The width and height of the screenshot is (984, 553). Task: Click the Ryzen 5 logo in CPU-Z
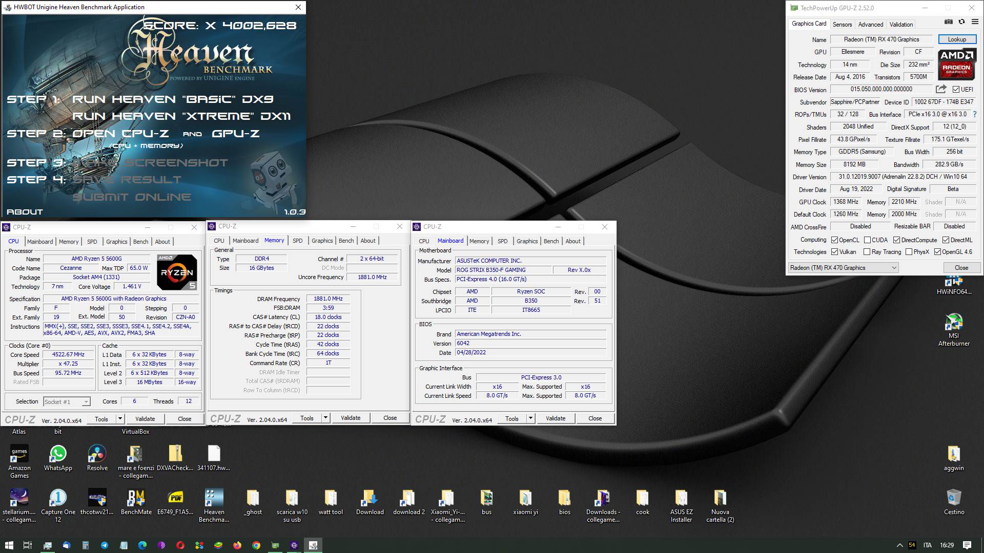177,272
